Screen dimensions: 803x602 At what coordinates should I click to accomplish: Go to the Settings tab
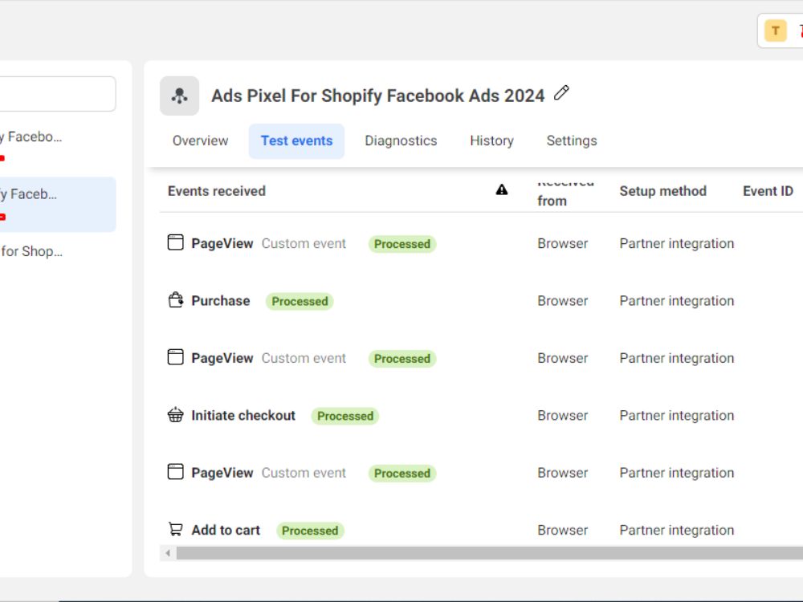tap(572, 140)
